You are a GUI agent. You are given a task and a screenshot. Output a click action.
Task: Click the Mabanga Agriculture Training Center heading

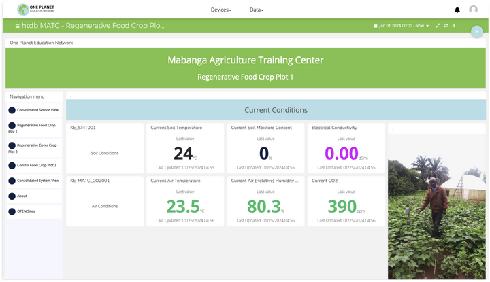coord(245,60)
